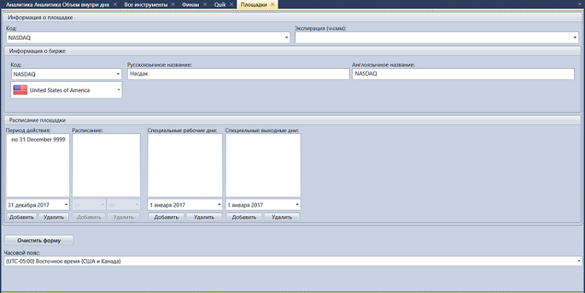Click the Информация о площадке section header
The width and height of the screenshot is (585, 293).
point(292,17)
